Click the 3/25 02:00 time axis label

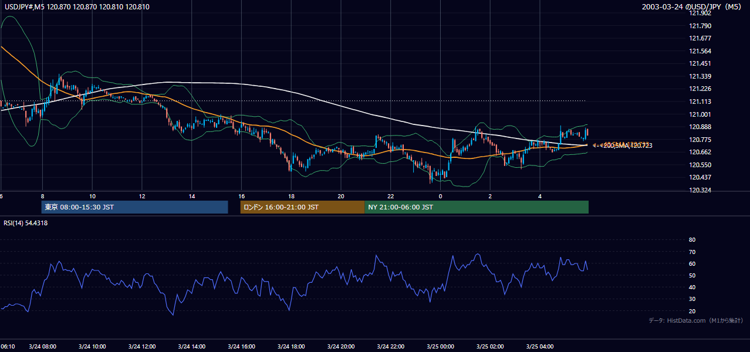pyautogui.click(x=489, y=347)
